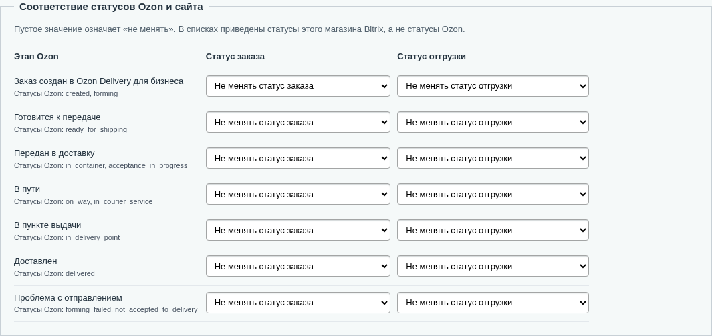712x336 pixels.
Task: Open shipment status dropdown for 'Готовится к передаче'
Action: [493, 122]
